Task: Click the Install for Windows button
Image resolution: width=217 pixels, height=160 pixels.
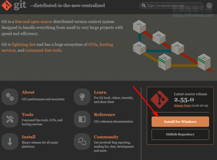Action: click(180, 122)
